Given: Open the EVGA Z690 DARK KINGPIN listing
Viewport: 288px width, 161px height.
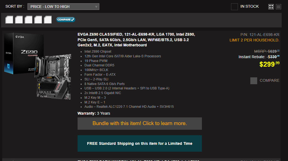Looking at the screenshot, I should click(x=138, y=160).
